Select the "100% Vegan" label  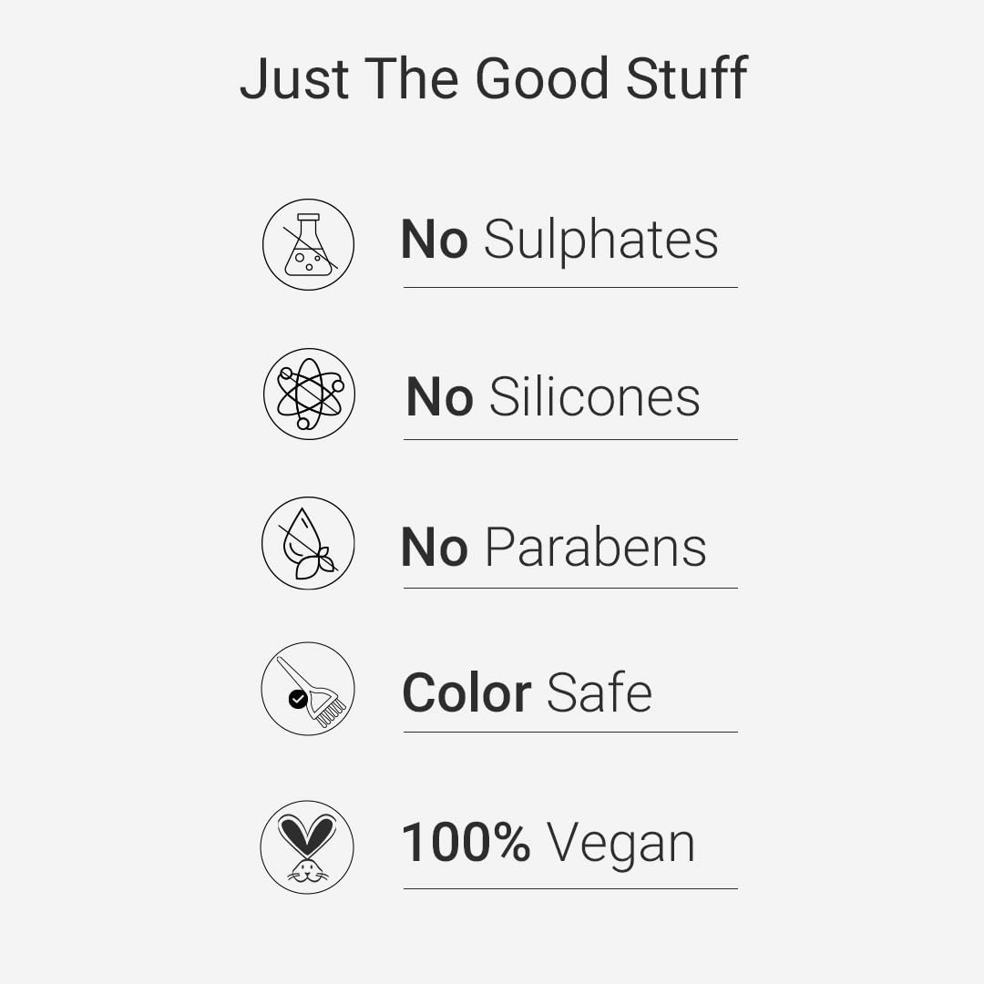pyautogui.click(x=548, y=843)
